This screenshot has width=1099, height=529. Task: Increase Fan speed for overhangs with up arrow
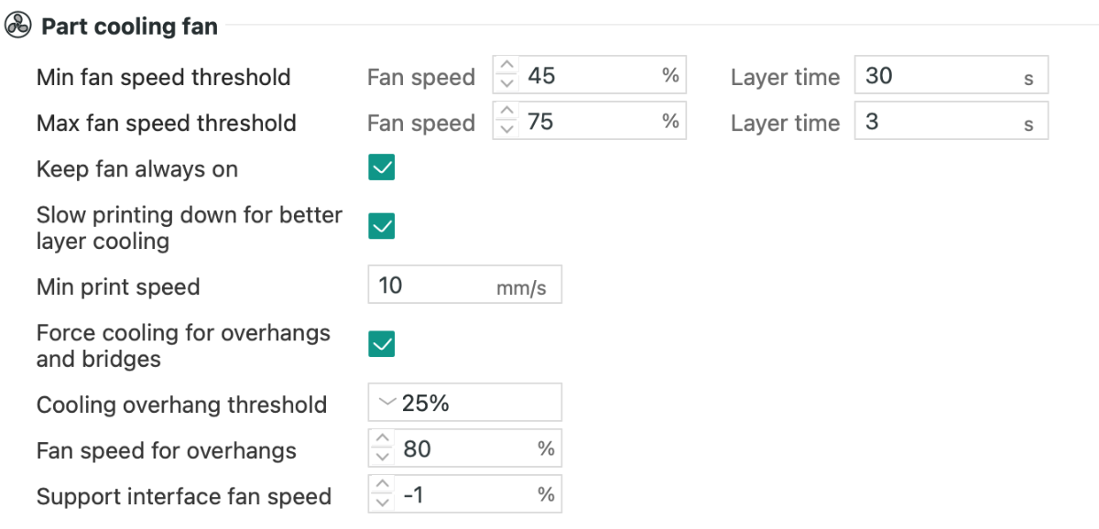[382, 440]
